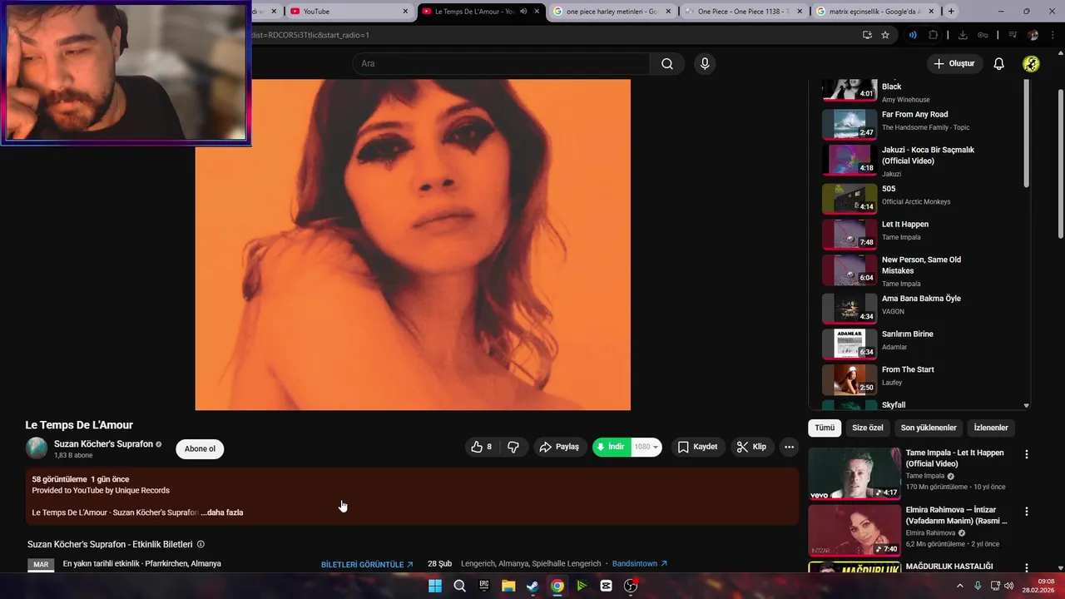Mute the Le Temps De L'Amour tab audio
The image size is (1065, 599).
523,12
